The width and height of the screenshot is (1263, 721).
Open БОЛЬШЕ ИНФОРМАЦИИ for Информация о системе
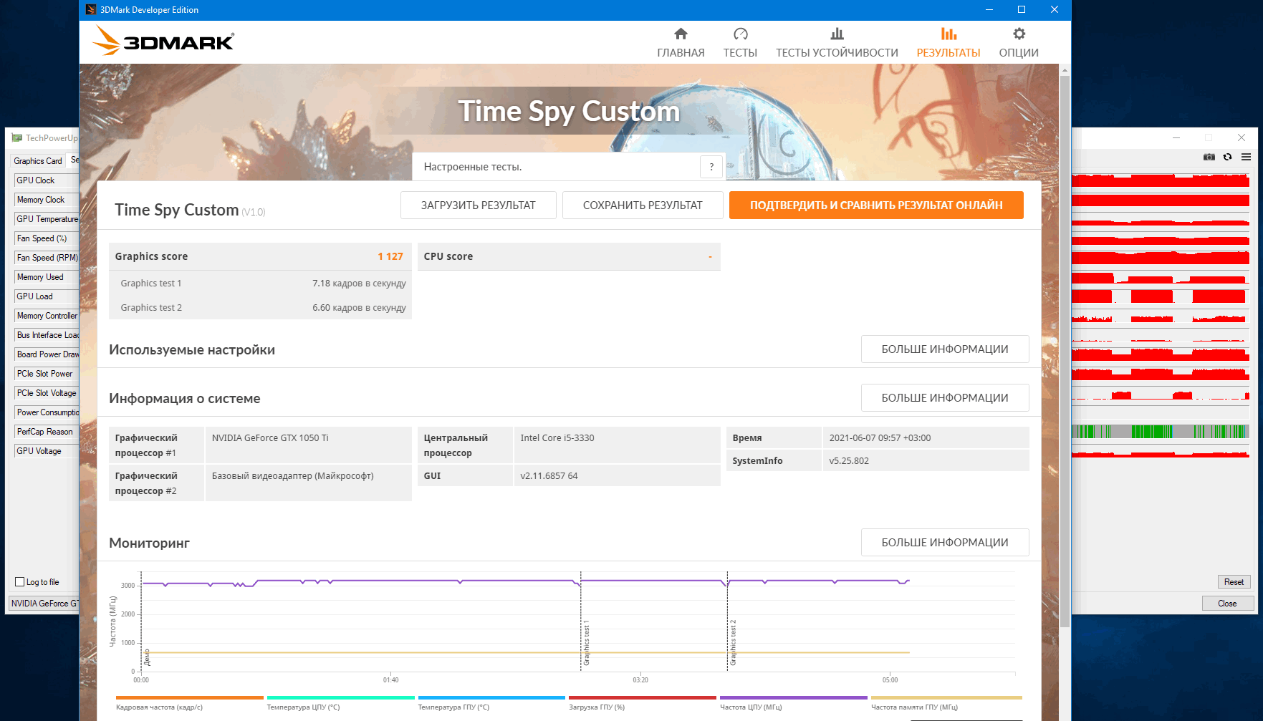click(x=945, y=397)
